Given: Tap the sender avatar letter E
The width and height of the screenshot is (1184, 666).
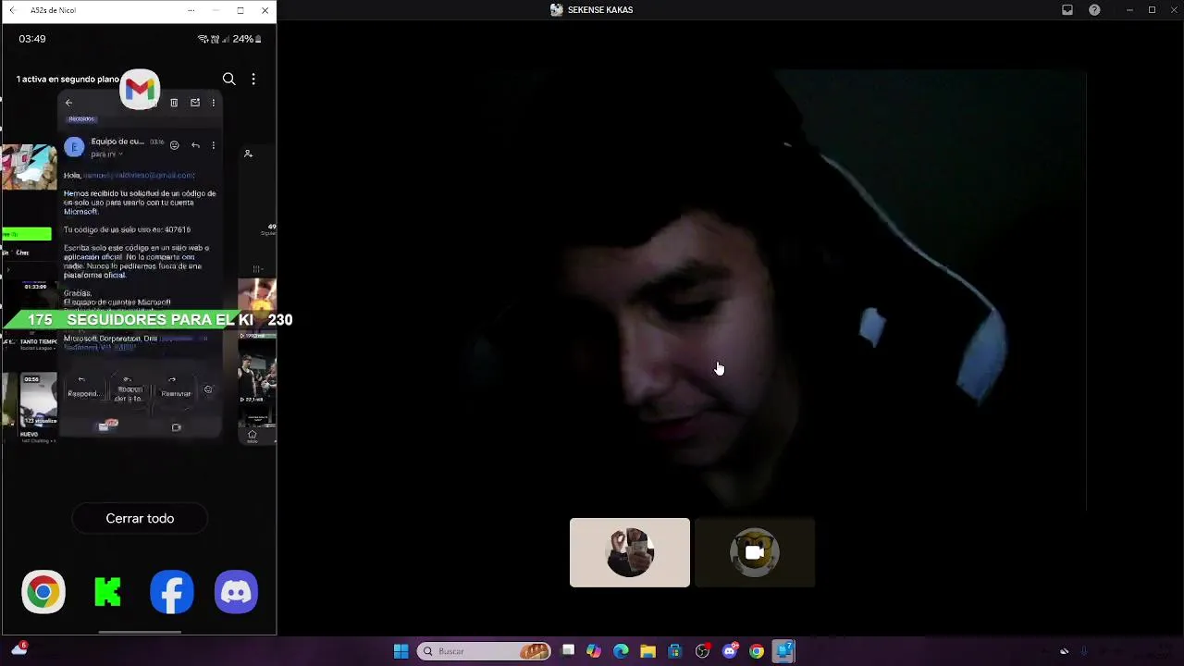Looking at the screenshot, I should (x=74, y=146).
